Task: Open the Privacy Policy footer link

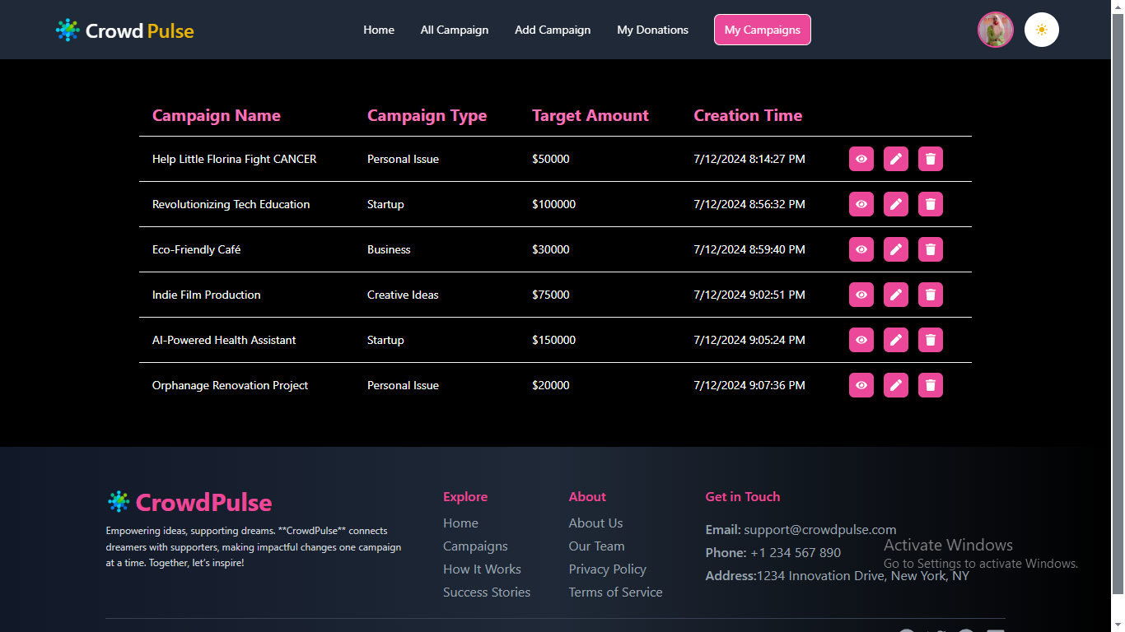Action: [x=607, y=569]
